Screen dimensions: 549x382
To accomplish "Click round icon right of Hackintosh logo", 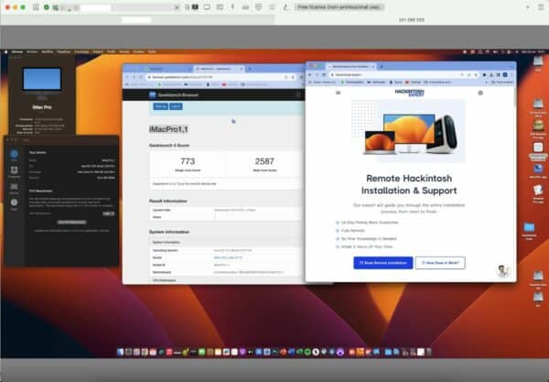I will click(x=480, y=93).
